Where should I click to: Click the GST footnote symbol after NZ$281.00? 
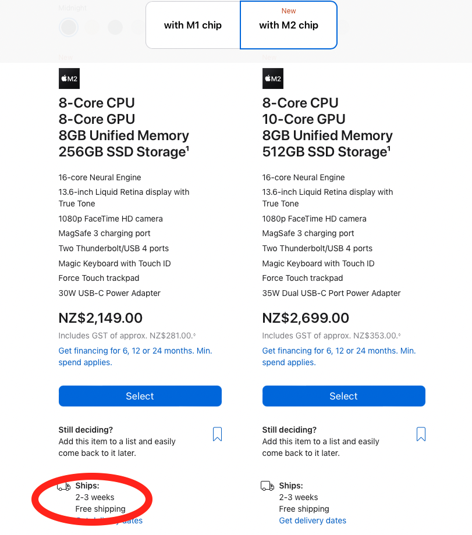click(194, 335)
